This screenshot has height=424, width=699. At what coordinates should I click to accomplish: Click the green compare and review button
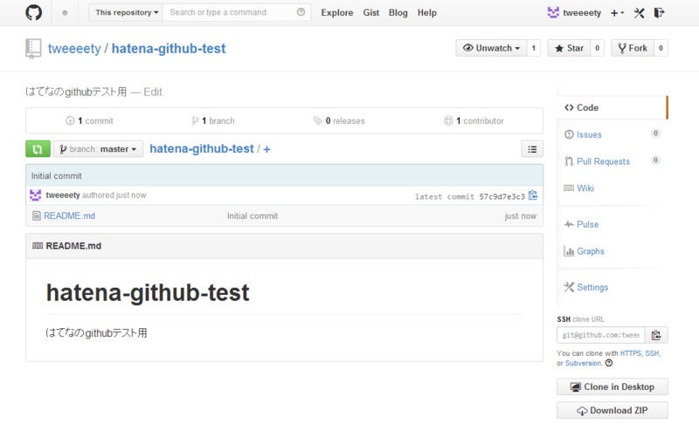38,149
